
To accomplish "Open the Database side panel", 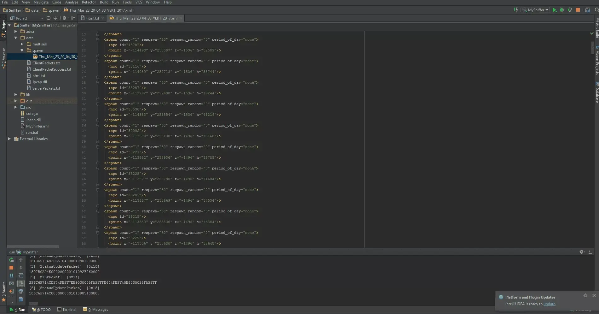I will coord(597,92).
